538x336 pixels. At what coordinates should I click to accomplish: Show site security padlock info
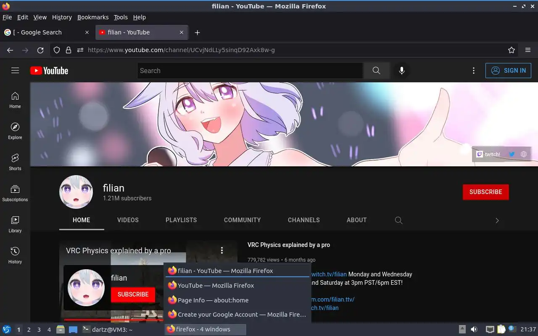click(x=69, y=50)
